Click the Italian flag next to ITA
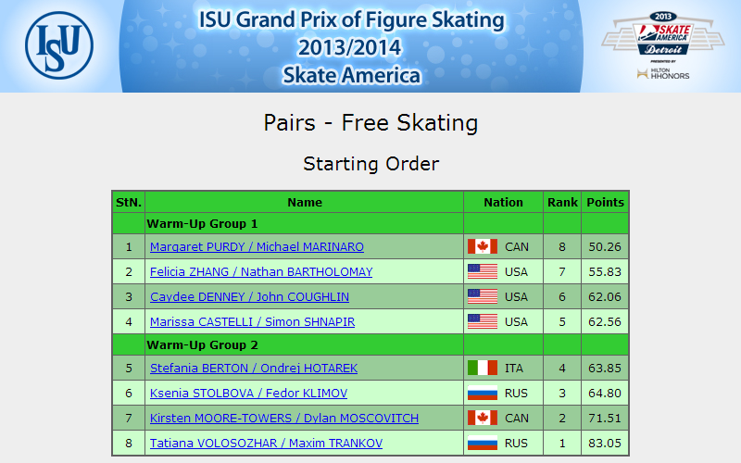Viewport: 741px width, 463px height. tap(482, 368)
